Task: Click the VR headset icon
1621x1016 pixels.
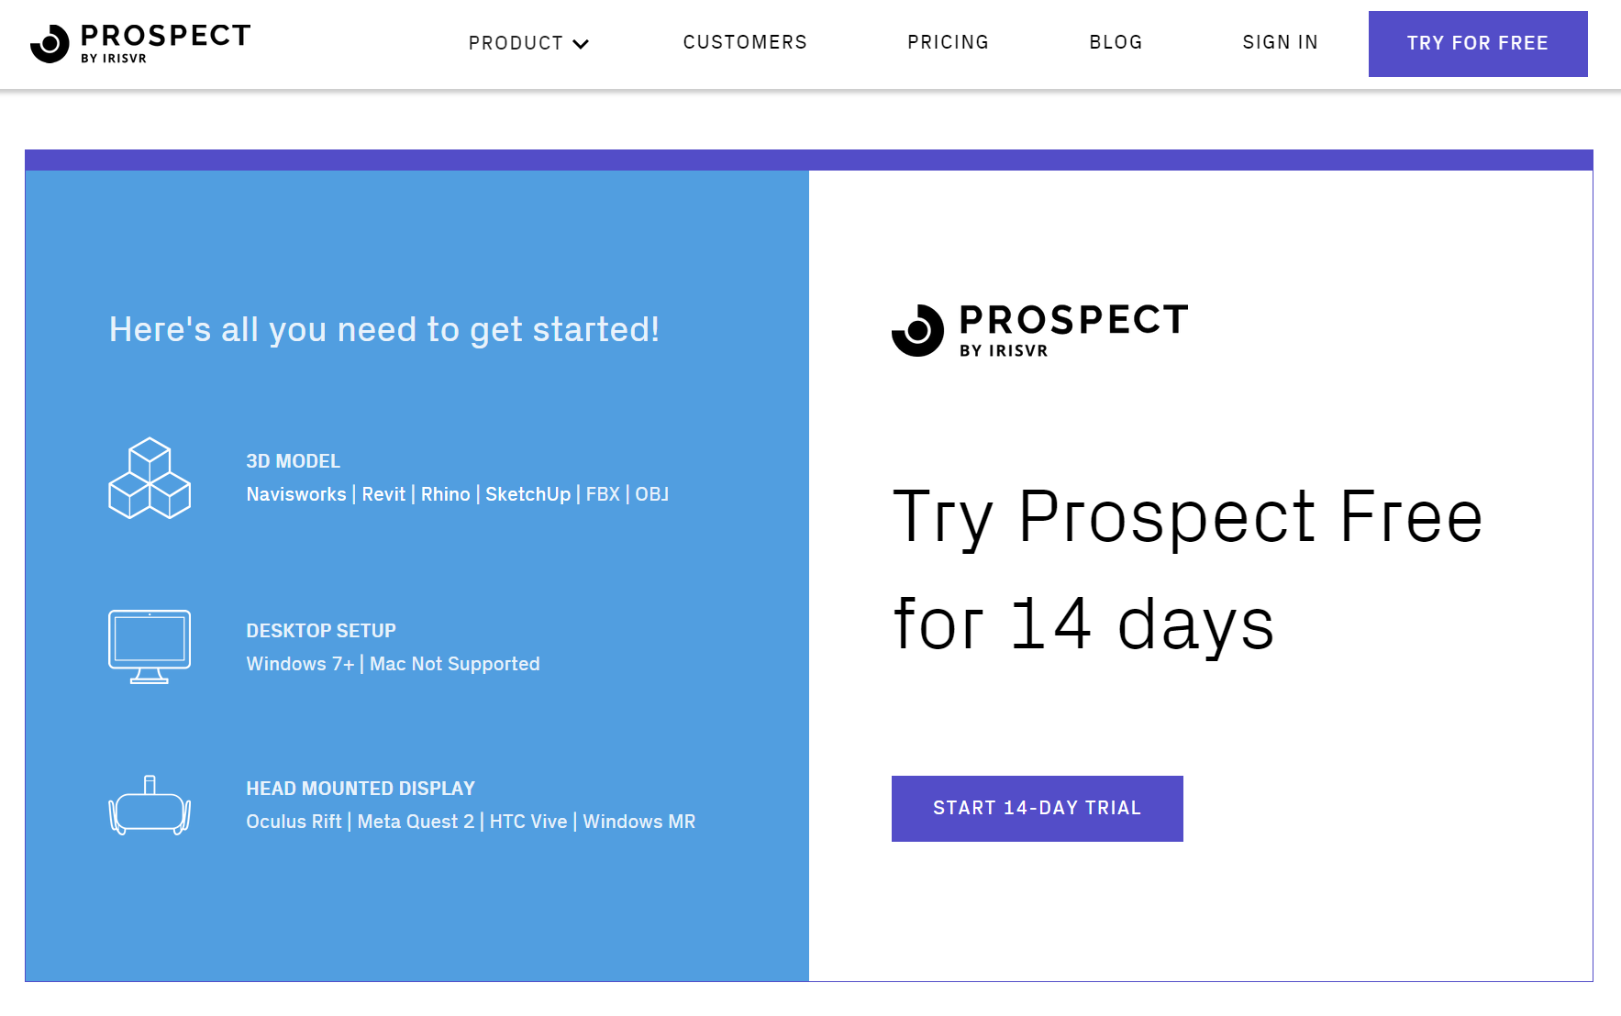Action: point(150,806)
